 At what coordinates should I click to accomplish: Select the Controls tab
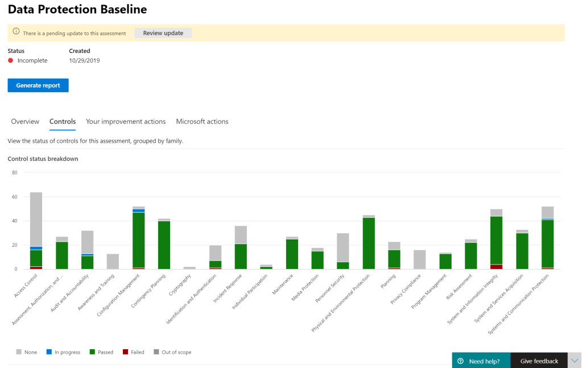click(x=63, y=122)
